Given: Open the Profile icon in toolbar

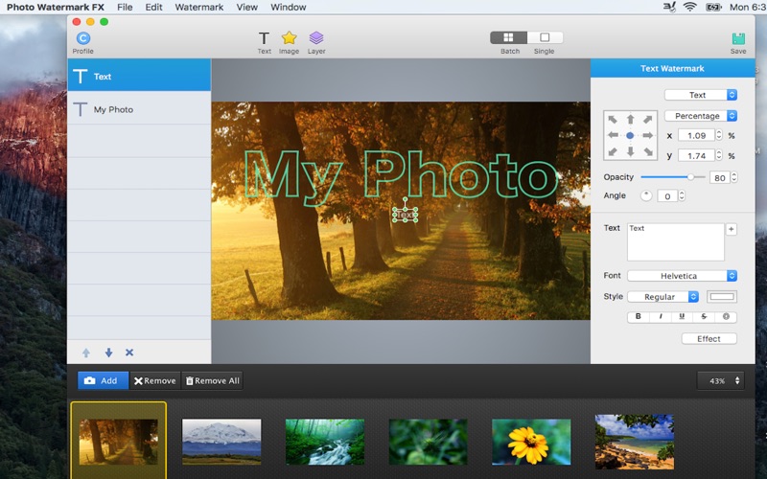Looking at the screenshot, I should (x=83, y=38).
